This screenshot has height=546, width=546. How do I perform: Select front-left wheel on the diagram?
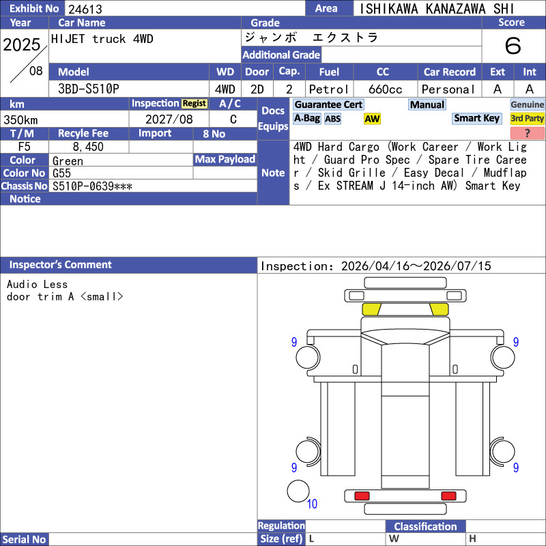click(x=308, y=357)
